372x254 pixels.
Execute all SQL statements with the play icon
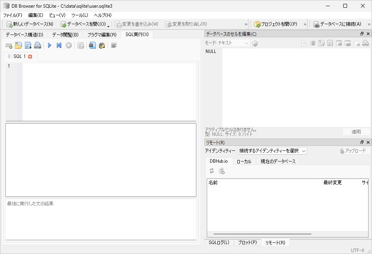click(x=49, y=45)
